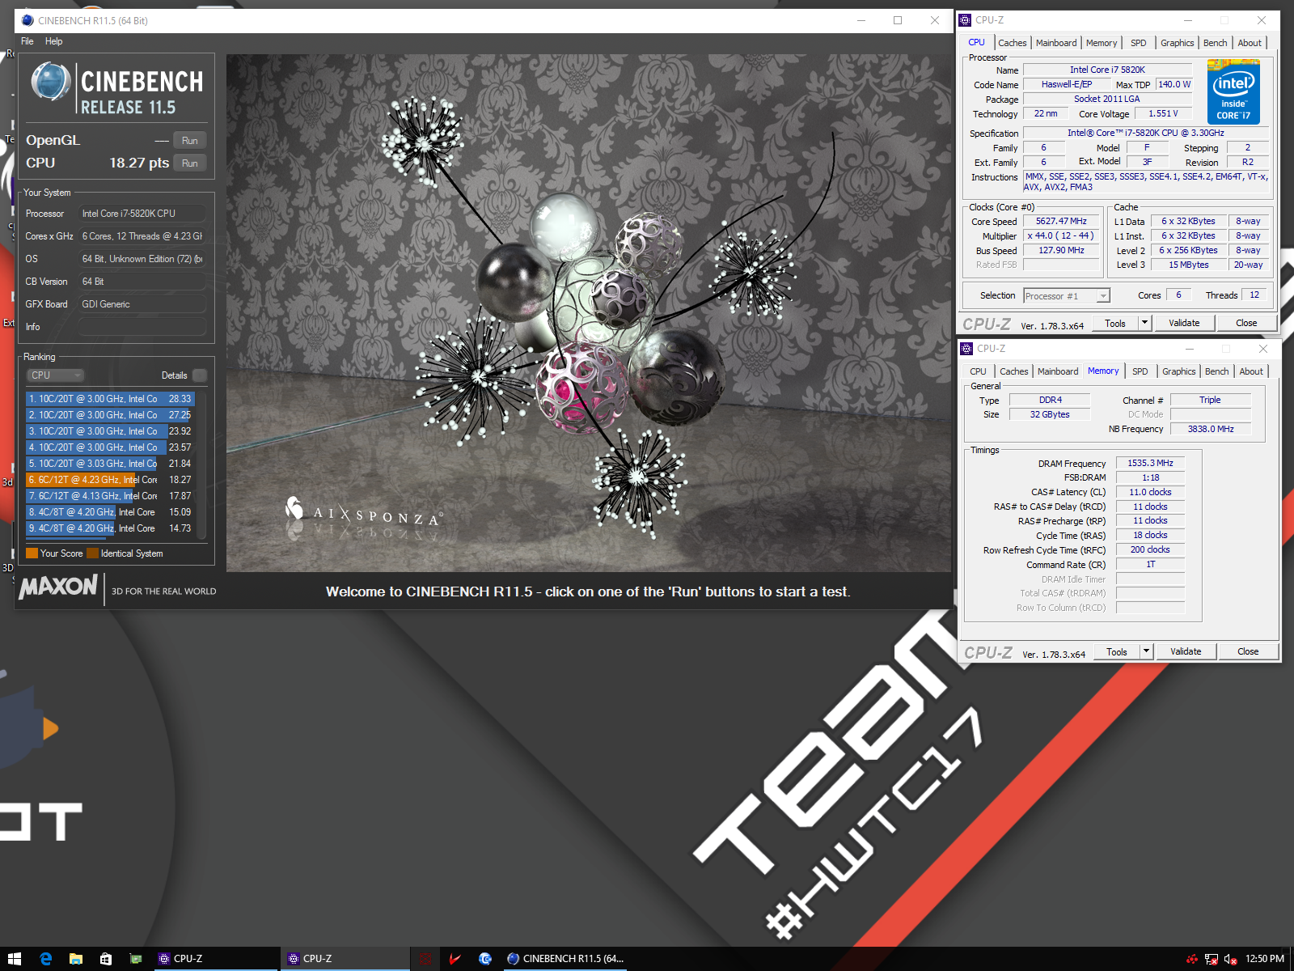Select the About tab in upper CPU-Z
This screenshot has width=1294, height=971.
(x=1250, y=43)
